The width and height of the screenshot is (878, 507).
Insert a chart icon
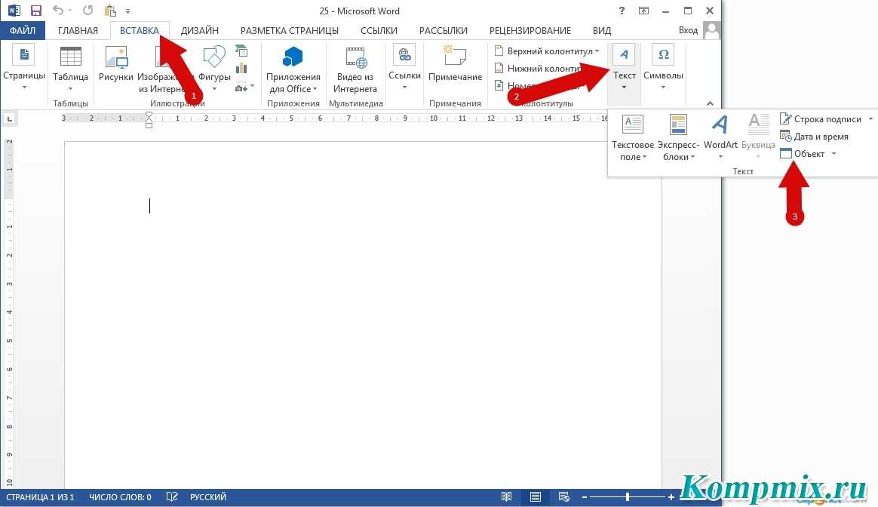pos(241,69)
